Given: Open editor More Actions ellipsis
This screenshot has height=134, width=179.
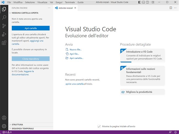Looking at the screenshot, I should point(175,8).
